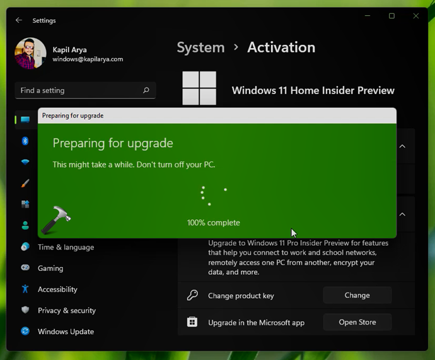
Task: Click the Open Store button
Action: click(x=357, y=322)
